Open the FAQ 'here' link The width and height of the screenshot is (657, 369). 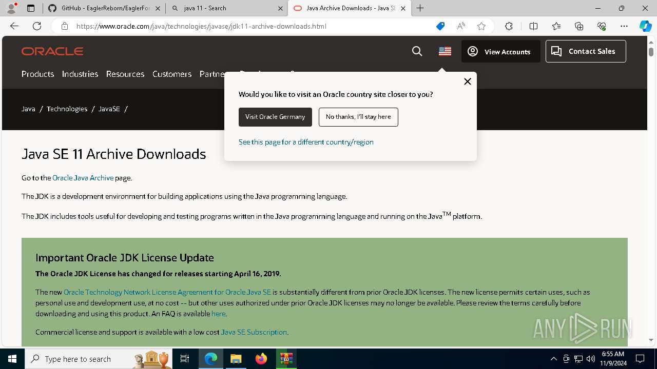pos(218,314)
